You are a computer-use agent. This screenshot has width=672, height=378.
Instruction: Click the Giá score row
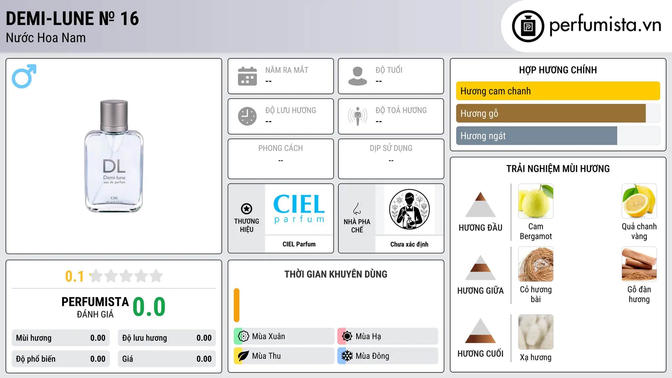(167, 359)
